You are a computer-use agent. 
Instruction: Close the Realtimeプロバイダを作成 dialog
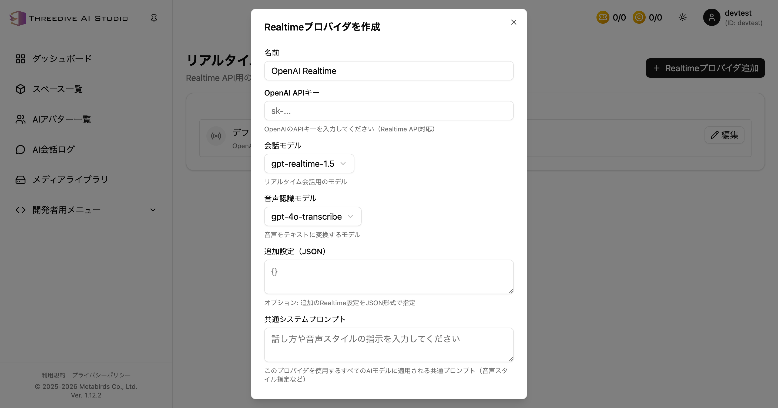514,22
